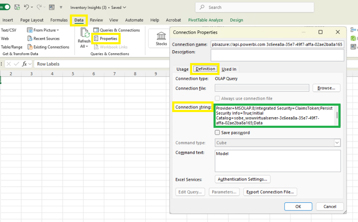Switch to the Usage tab
Viewport: 358px width, 222px height.
tap(182, 69)
